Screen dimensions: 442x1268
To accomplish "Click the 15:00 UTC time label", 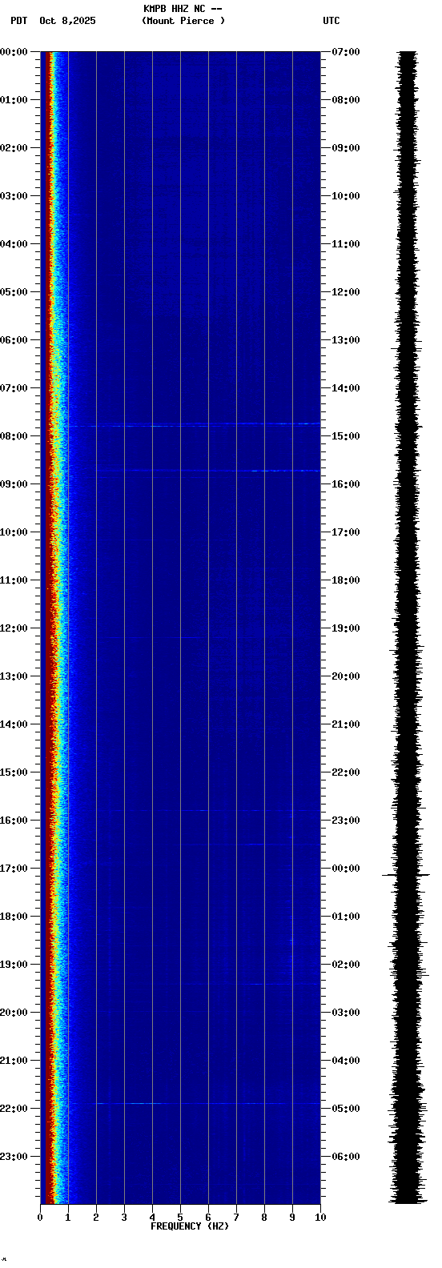I will pyautogui.click(x=346, y=436).
